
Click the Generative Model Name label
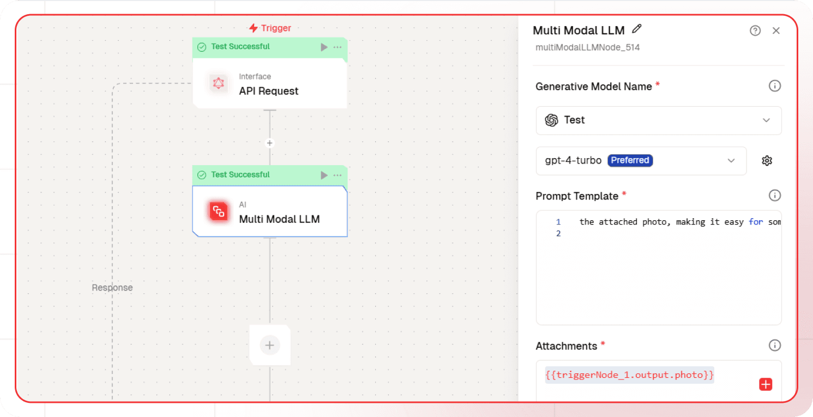tap(594, 87)
